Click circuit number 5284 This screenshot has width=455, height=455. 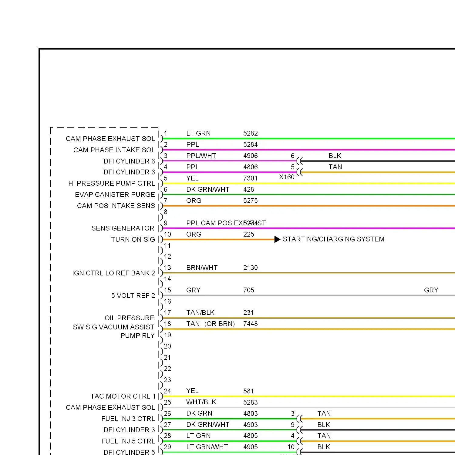251,144
